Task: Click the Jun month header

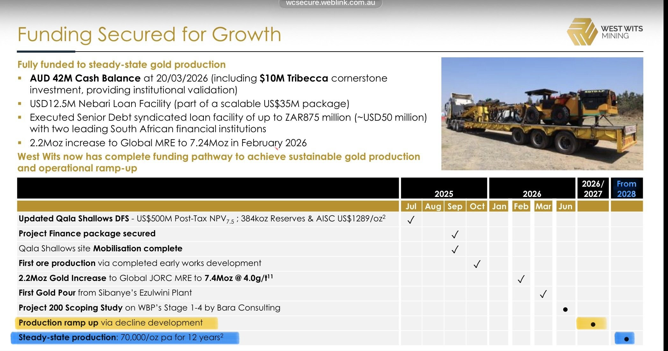Action: 565,206
